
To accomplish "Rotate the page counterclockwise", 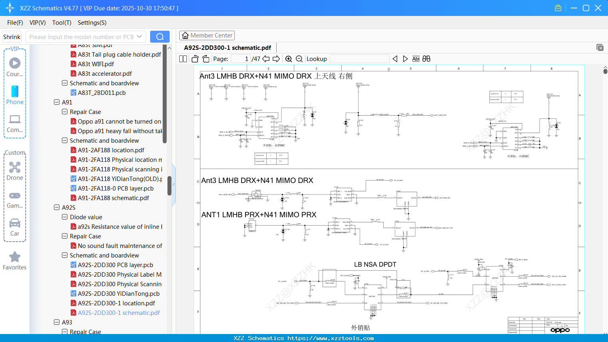I will click(x=195, y=59).
